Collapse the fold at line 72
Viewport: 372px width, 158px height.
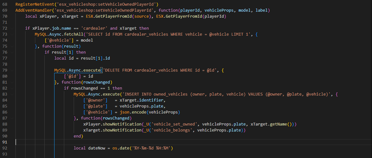(x=12, y=28)
